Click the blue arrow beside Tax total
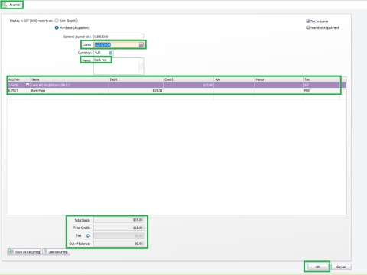This screenshot has width=367, height=275. tap(88, 236)
